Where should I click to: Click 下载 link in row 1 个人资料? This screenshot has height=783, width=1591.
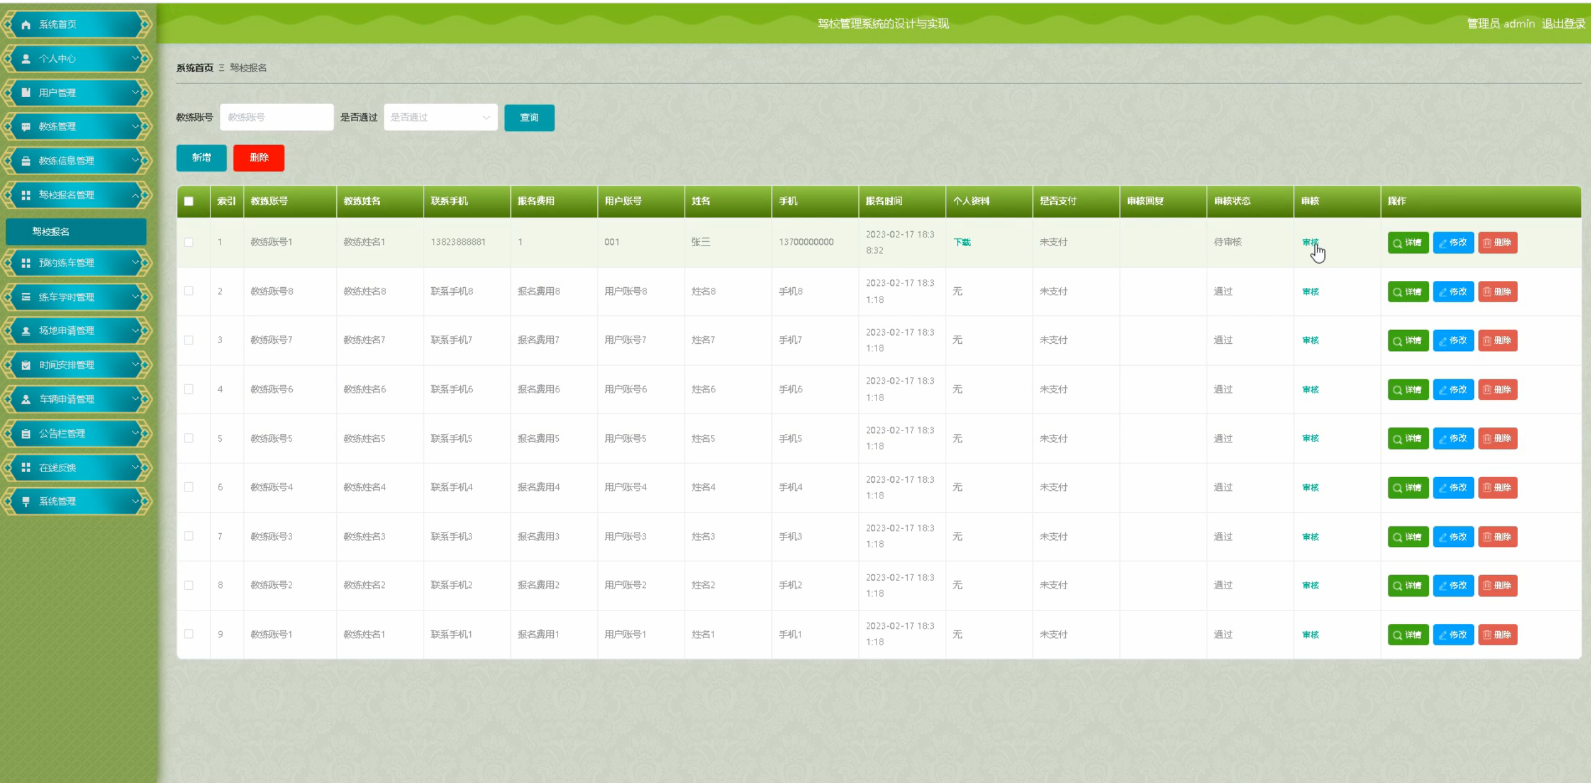tap(962, 242)
